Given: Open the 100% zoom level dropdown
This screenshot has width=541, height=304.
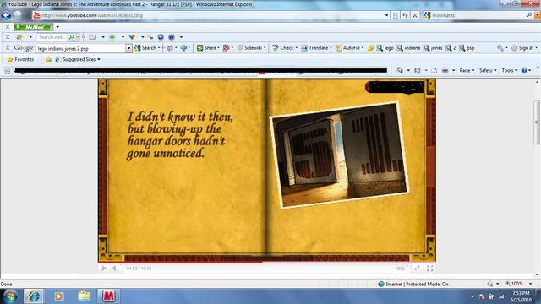Looking at the screenshot, I should [530, 284].
